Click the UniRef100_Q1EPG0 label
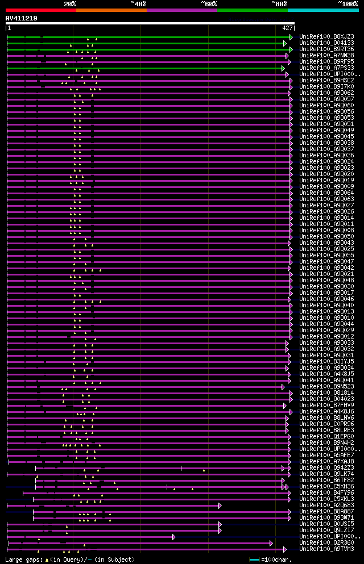Image resolution: width=364 pixels, height=564 pixels. 326,436
